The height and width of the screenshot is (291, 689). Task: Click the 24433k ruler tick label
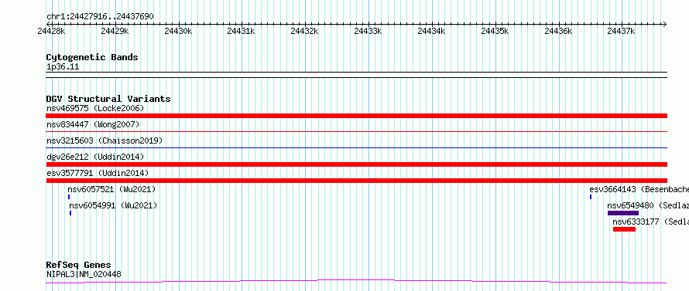(x=368, y=31)
